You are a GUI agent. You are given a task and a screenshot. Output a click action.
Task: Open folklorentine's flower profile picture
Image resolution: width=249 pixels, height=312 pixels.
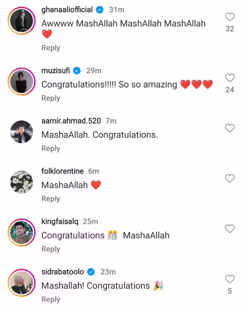21,182
